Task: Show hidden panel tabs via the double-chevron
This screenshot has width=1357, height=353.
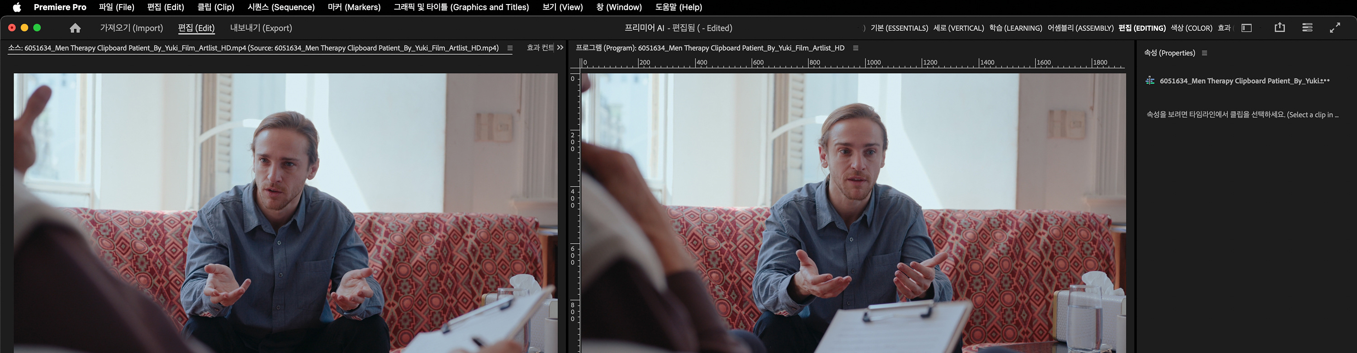Action: (560, 47)
